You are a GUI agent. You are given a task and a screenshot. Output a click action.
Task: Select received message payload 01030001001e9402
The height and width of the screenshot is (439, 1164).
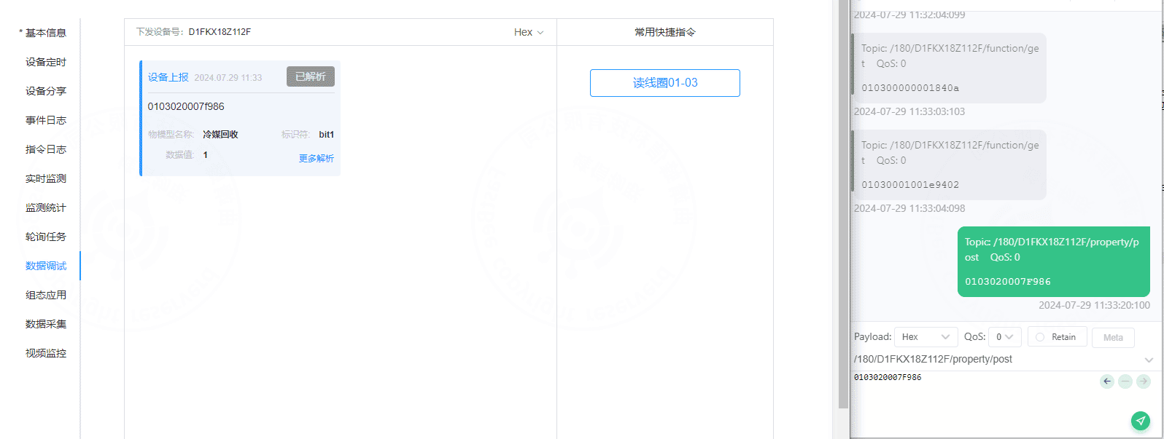[910, 185]
